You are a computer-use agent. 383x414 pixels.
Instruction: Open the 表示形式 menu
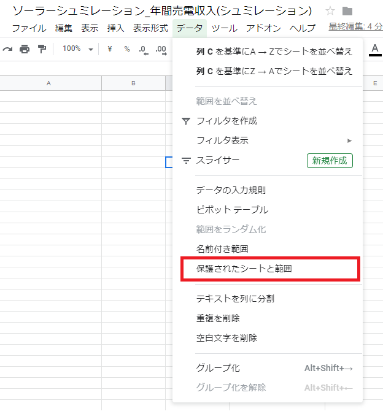tap(150, 28)
